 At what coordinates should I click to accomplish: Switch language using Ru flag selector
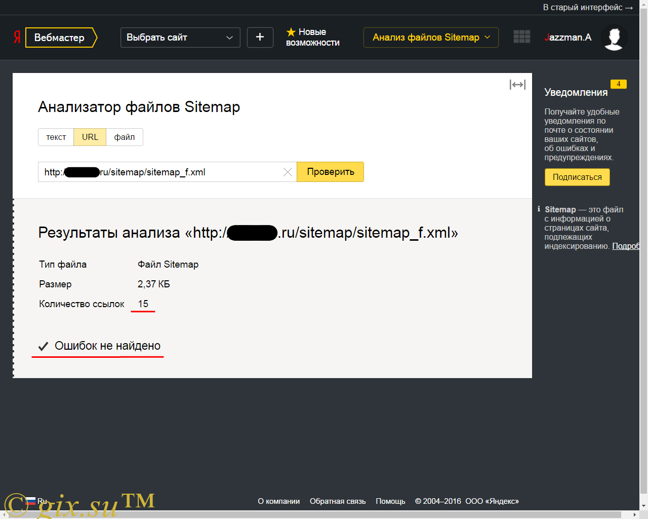(36, 501)
